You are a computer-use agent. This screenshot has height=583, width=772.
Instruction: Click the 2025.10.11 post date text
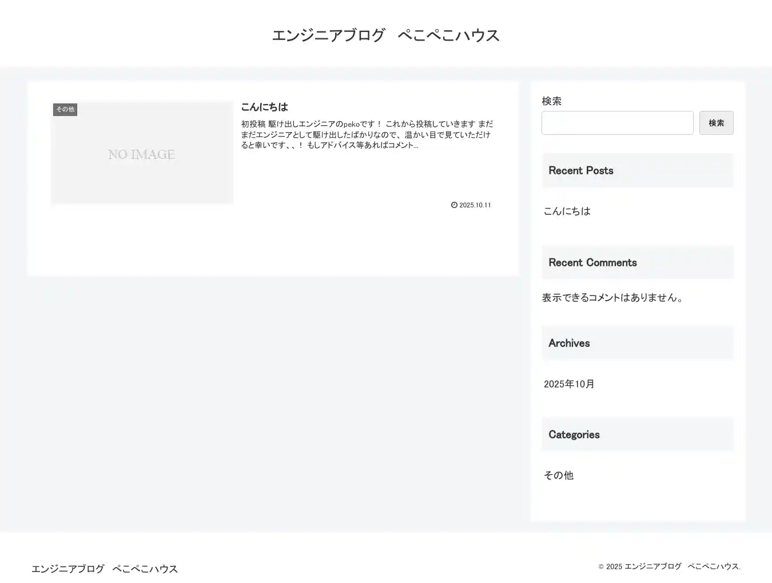coord(475,205)
